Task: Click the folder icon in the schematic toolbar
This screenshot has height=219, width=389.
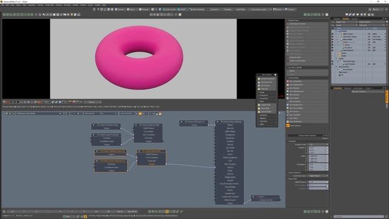Action: point(160,114)
